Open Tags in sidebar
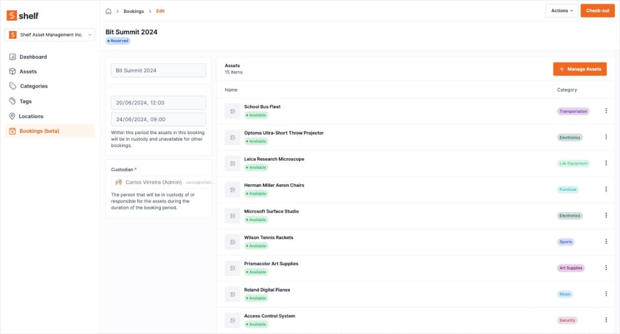This screenshot has height=334, width=620. 50,101
